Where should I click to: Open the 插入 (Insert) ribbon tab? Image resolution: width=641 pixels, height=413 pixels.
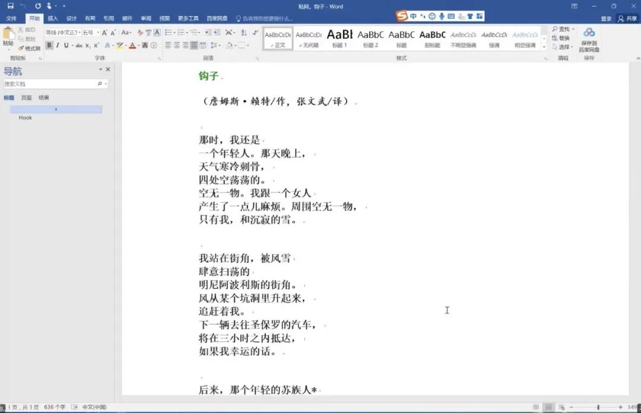point(53,18)
